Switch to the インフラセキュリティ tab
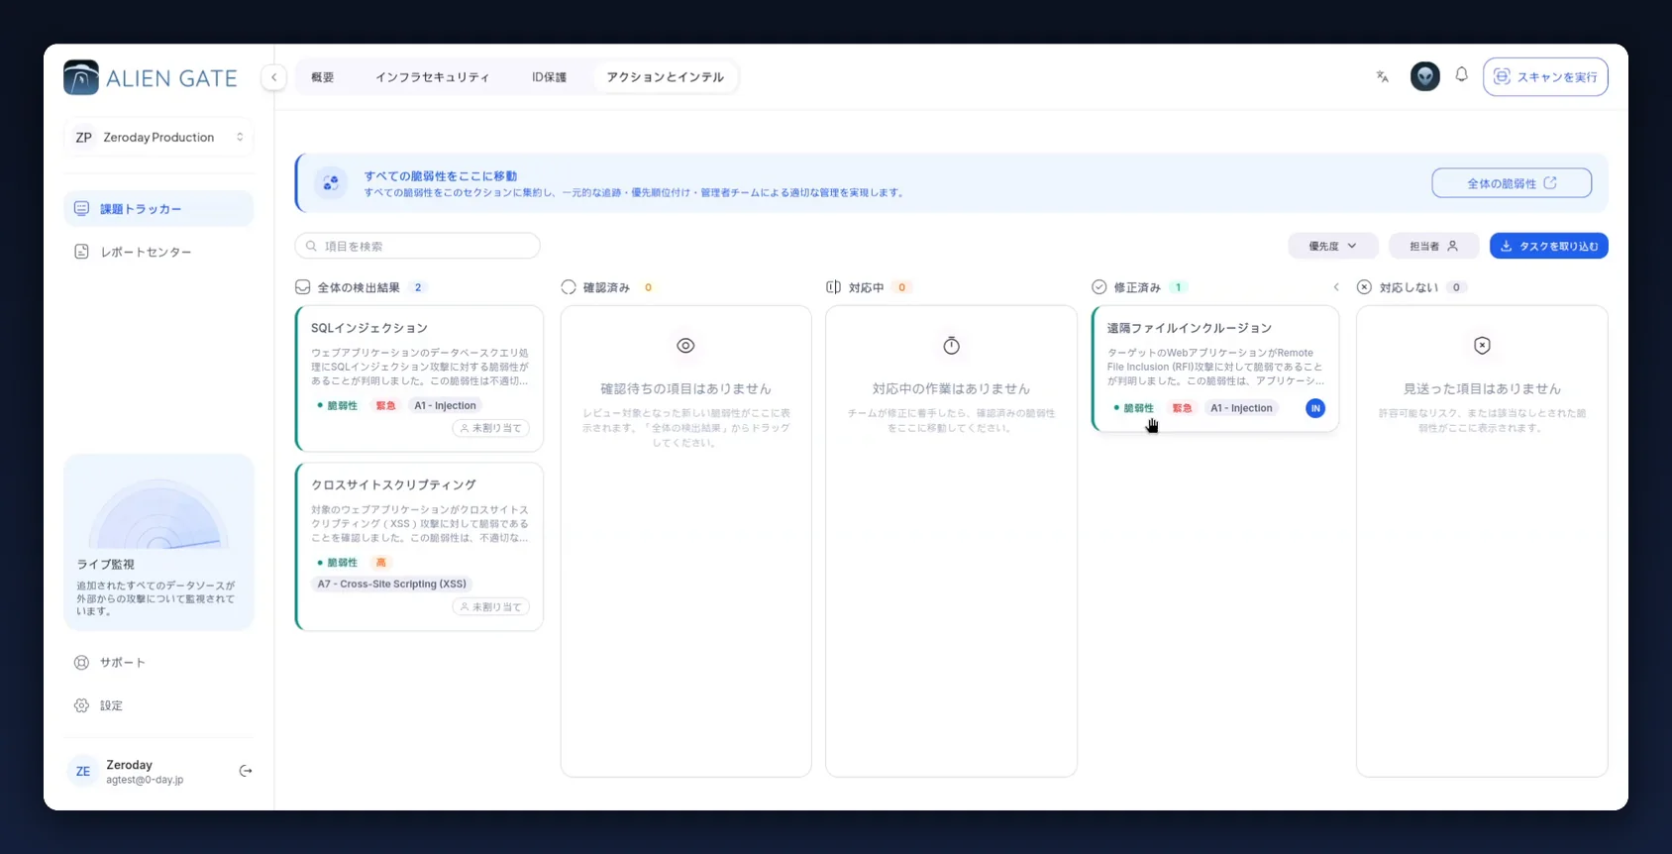Image resolution: width=1672 pixels, height=854 pixels. coord(432,77)
